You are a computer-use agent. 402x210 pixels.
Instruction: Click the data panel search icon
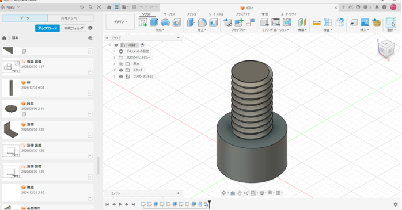(x=90, y=7)
